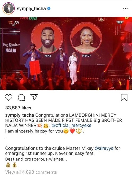Click the MERCY name label

pyautogui.click(x=86, y=55)
